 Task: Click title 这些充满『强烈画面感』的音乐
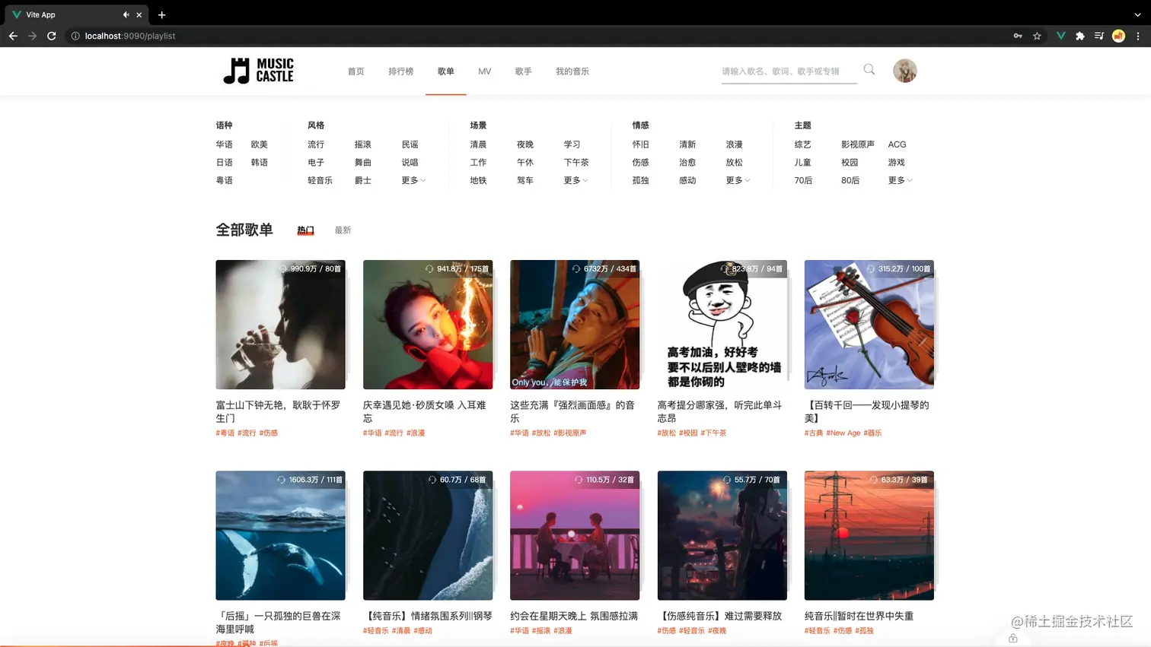(572, 411)
